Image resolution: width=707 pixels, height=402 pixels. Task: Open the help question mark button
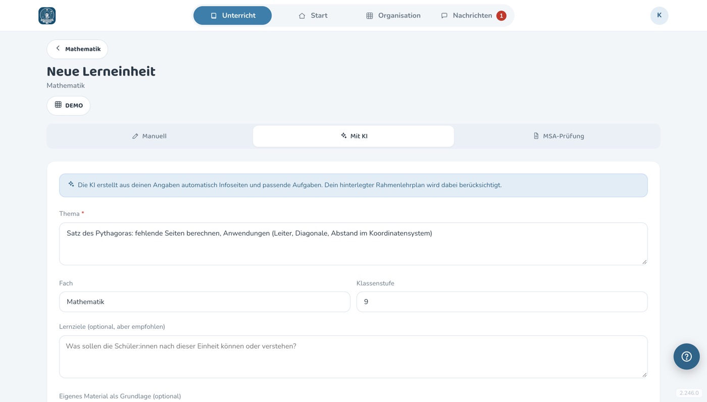point(686,357)
